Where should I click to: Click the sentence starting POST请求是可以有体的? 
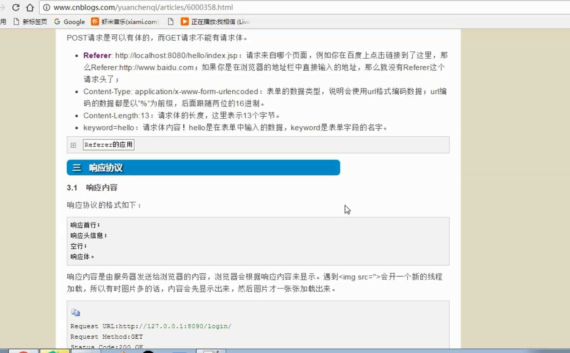pyautogui.click(x=158, y=38)
